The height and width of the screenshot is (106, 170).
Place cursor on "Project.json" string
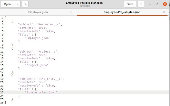(x=37, y=65)
